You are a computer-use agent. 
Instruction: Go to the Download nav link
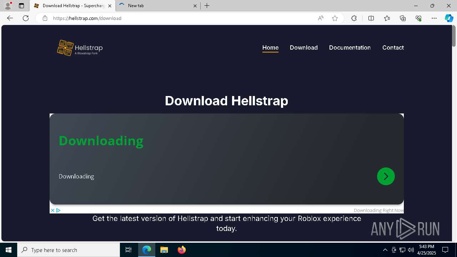tap(304, 47)
